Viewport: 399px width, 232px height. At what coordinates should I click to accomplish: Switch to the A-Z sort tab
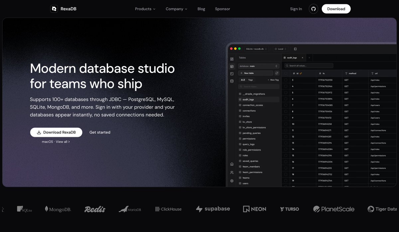tap(243, 80)
